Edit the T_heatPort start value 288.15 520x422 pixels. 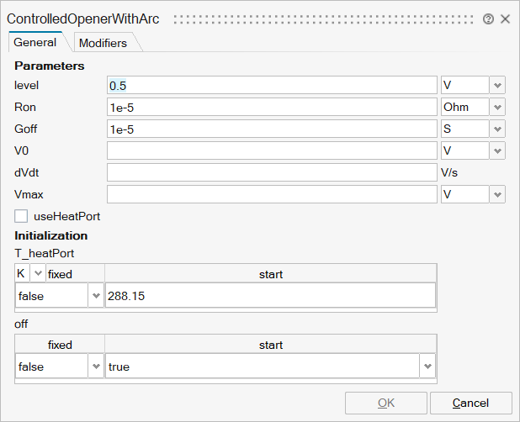(x=269, y=296)
